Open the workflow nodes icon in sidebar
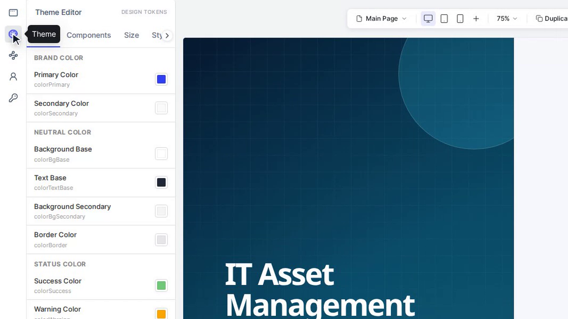Screen dimensions: 568x319 [x=13, y=55]
